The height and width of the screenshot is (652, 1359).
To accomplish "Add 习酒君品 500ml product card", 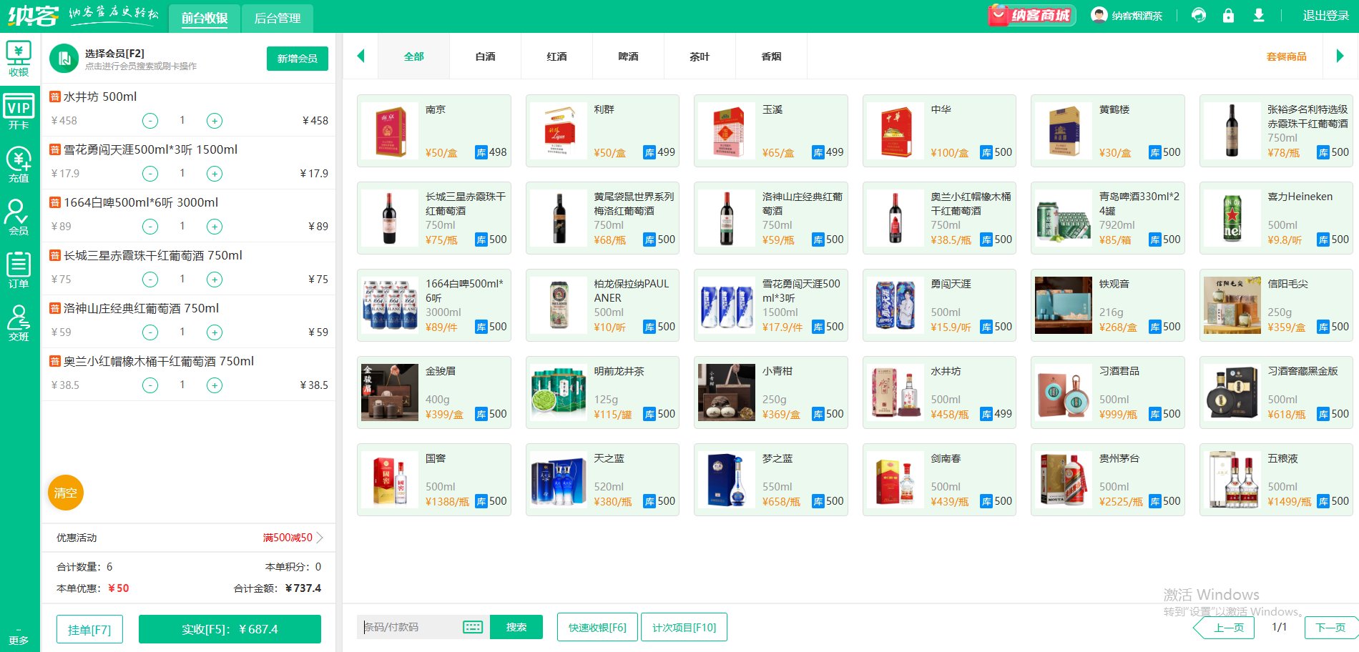I will 1107,392.
